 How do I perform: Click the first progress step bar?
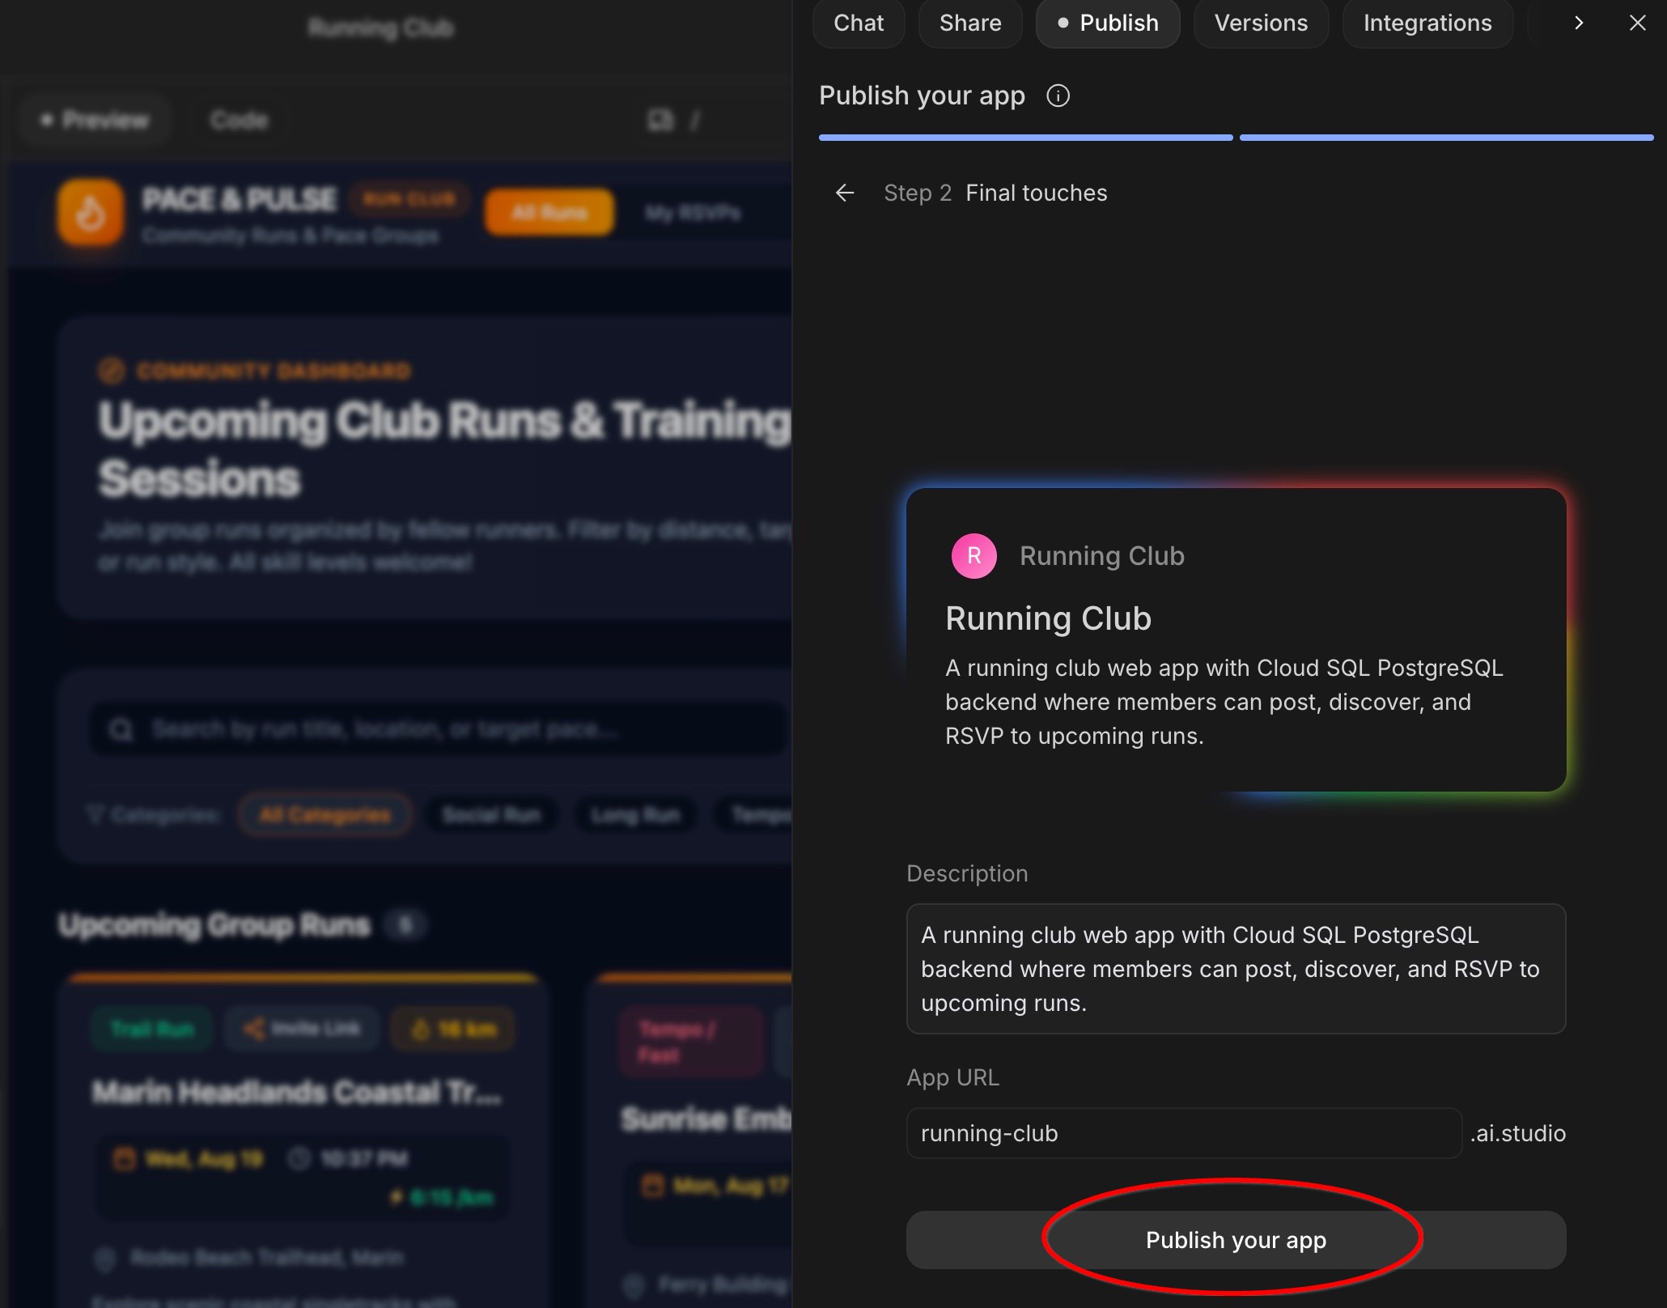[x=1025, y=138]
